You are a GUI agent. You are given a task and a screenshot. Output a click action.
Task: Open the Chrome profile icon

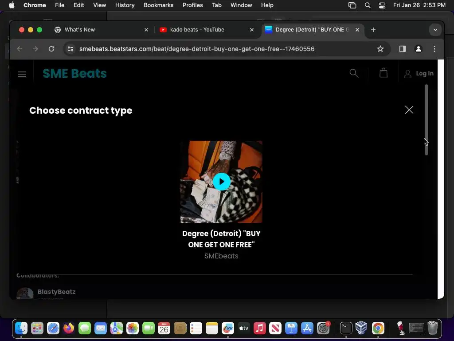419,49
